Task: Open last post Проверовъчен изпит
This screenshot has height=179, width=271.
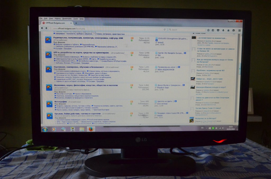Action: [168, 67]
